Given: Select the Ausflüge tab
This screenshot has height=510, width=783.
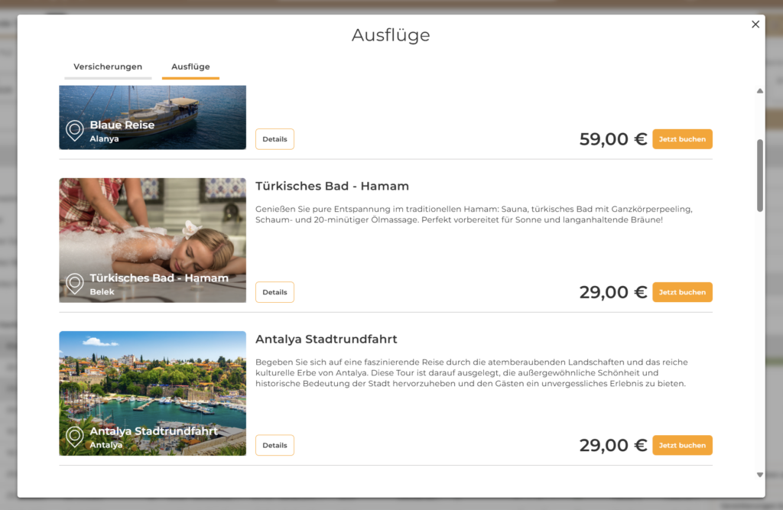Looking at the screenshot, I should point(190,67).
